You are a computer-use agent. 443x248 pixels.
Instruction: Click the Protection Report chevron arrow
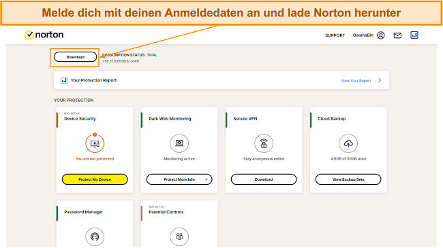tap(380, 80)
